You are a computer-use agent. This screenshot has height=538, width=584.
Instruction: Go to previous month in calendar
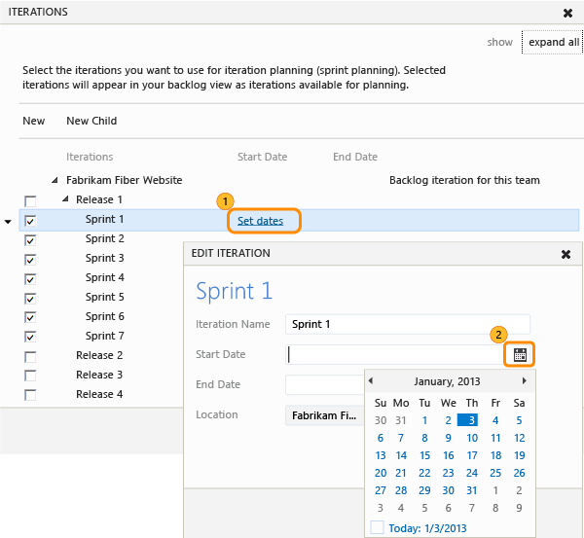(370, 380)
